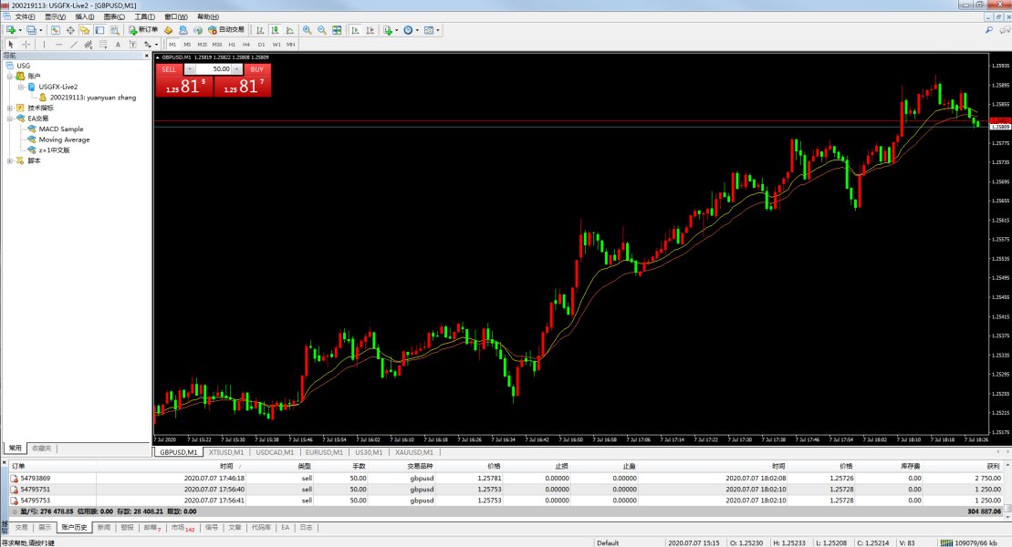This screenshot has height=547, width=1012.
Task: Collapse the EA交易 tree node
Action: pyautogui.click(x=9, y=119)
